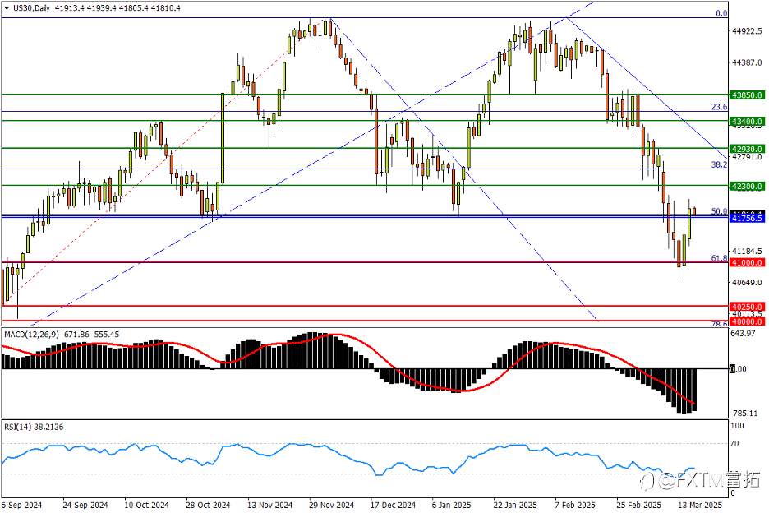Viewport: 769px width, 513px height.
Task: Open the chart dropdown triangle beside US30,Daily
Action: (7, 8)
